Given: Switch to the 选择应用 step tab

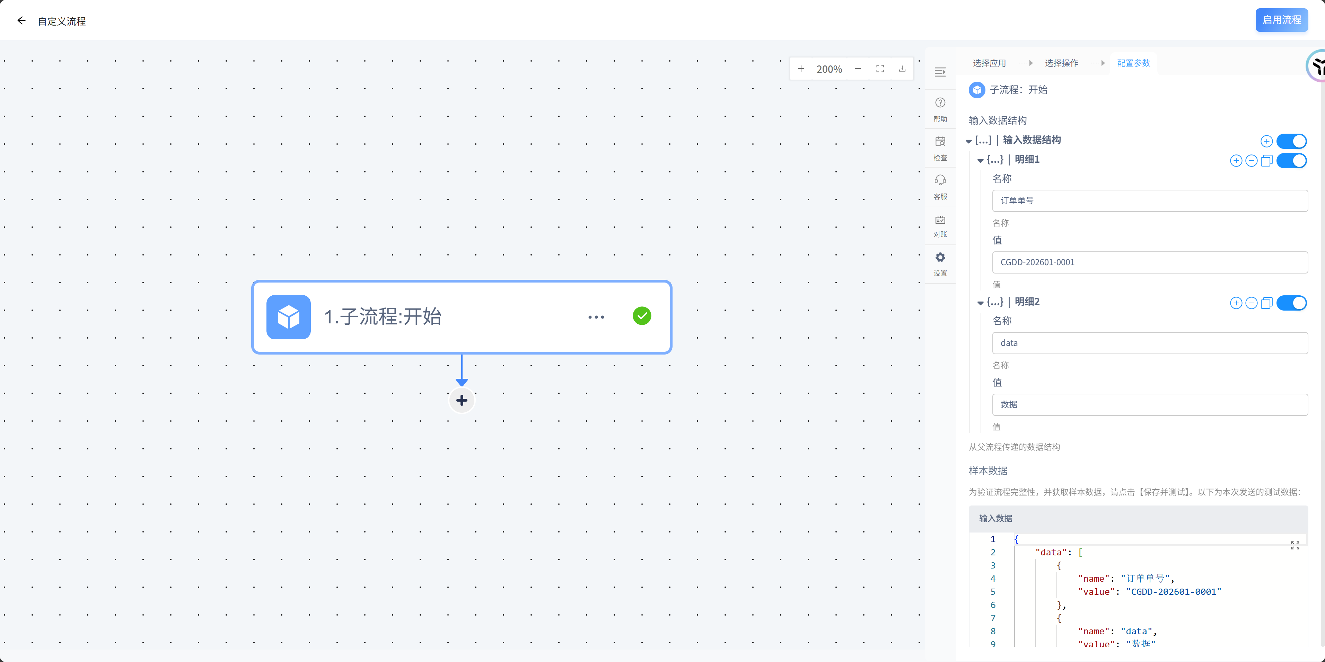Looking at the screenshot, I should point(989,63).
